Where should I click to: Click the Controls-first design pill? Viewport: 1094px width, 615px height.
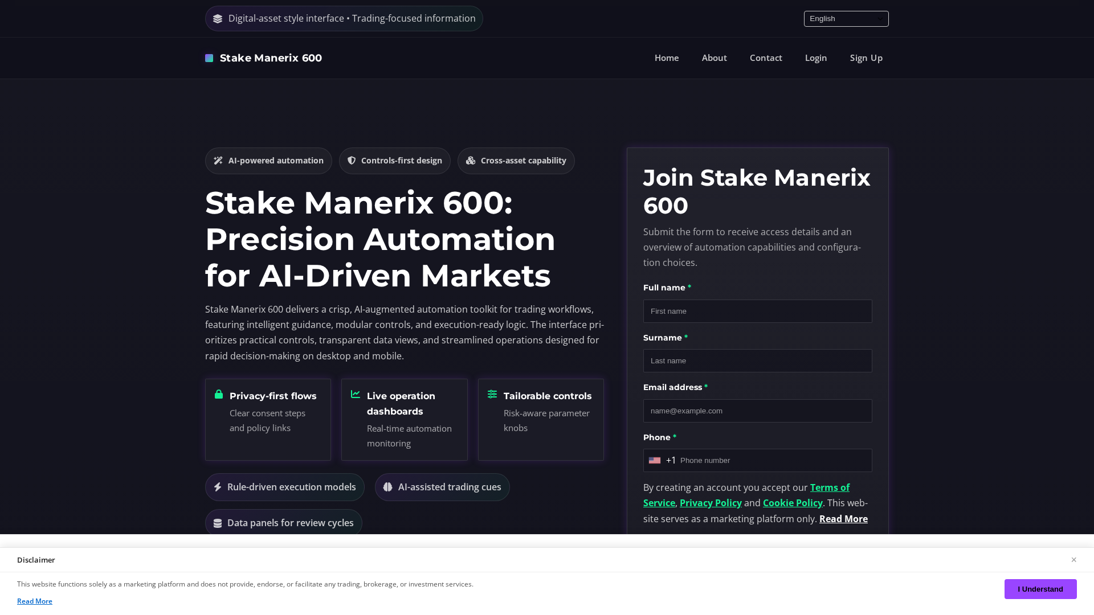pyautogui.click(x=395, y=161)
